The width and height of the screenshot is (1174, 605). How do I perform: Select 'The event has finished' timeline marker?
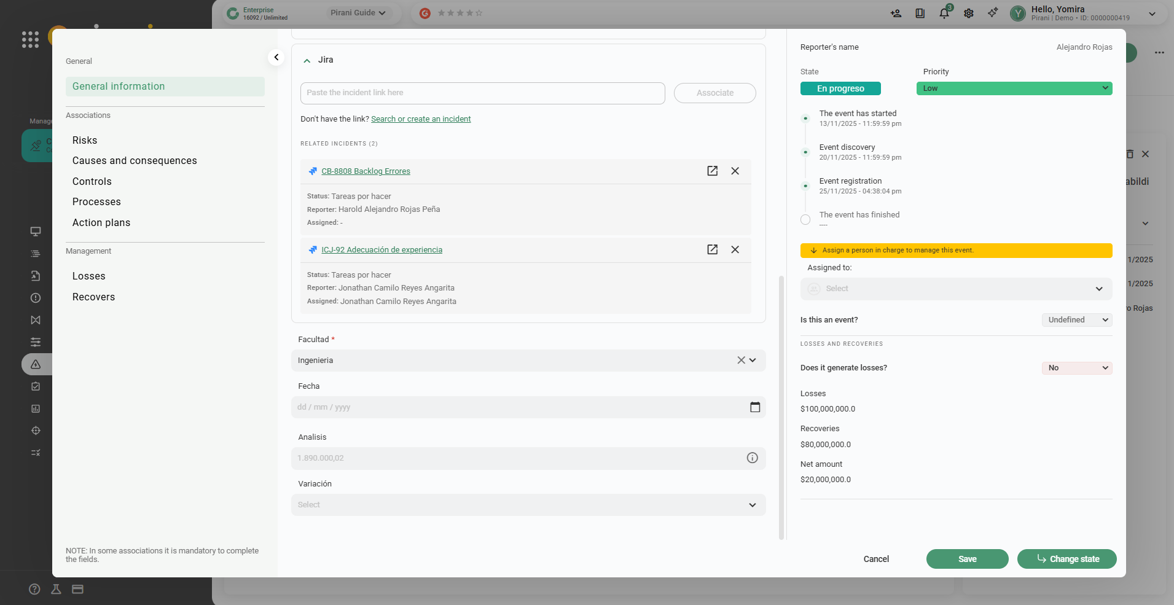click(805, 219)
